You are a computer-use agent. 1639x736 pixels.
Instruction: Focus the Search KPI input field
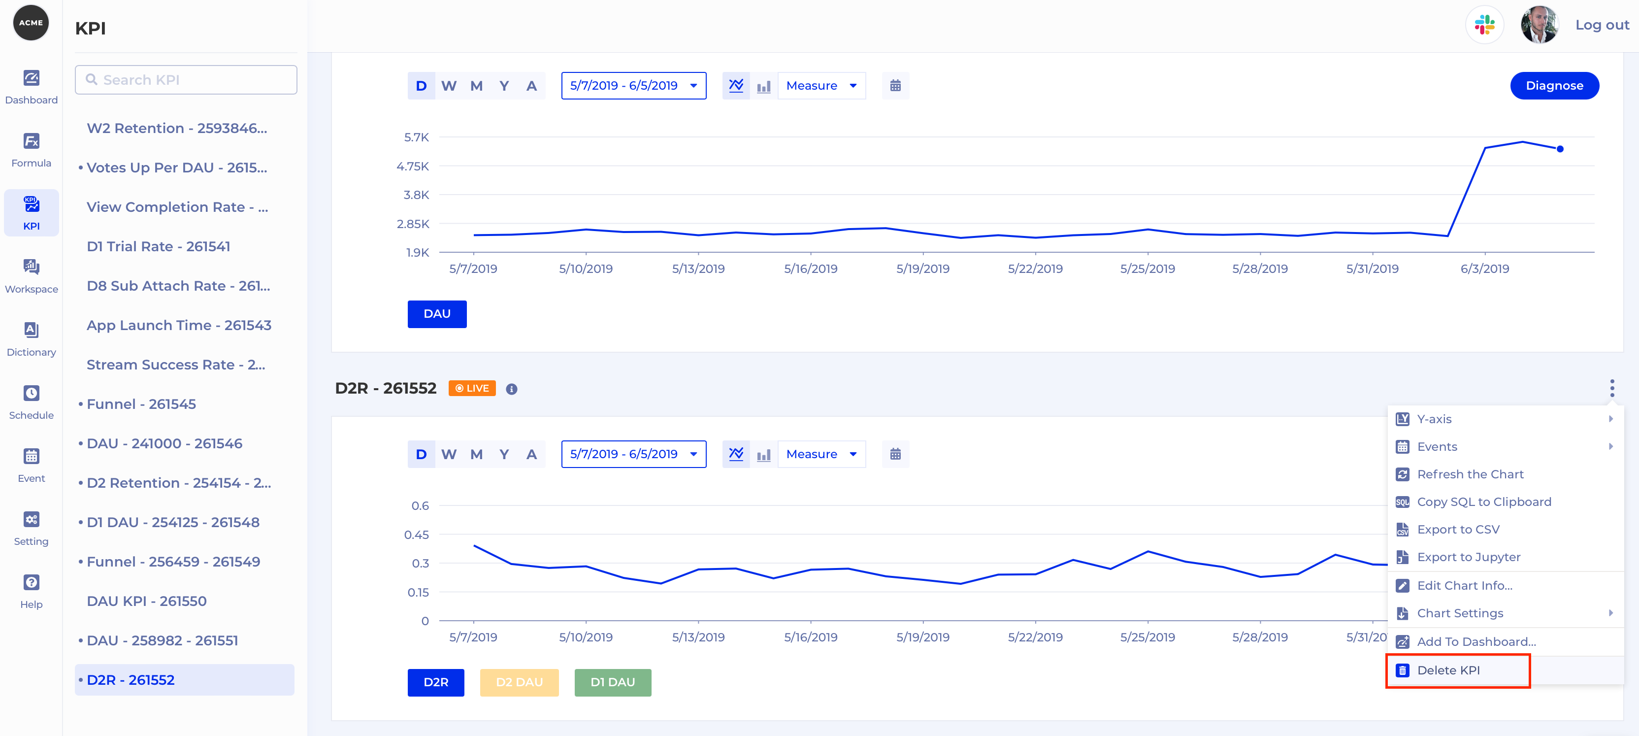coord(186,80)
